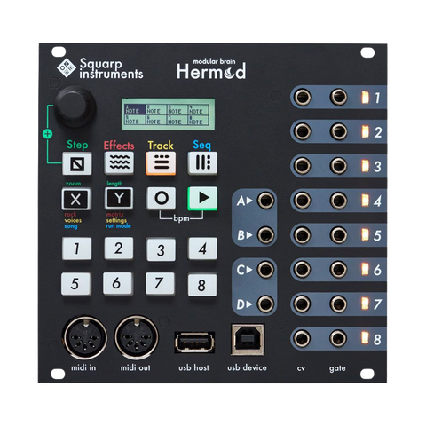Select pad button 1
Screen dimensions: 426x426
76,248
